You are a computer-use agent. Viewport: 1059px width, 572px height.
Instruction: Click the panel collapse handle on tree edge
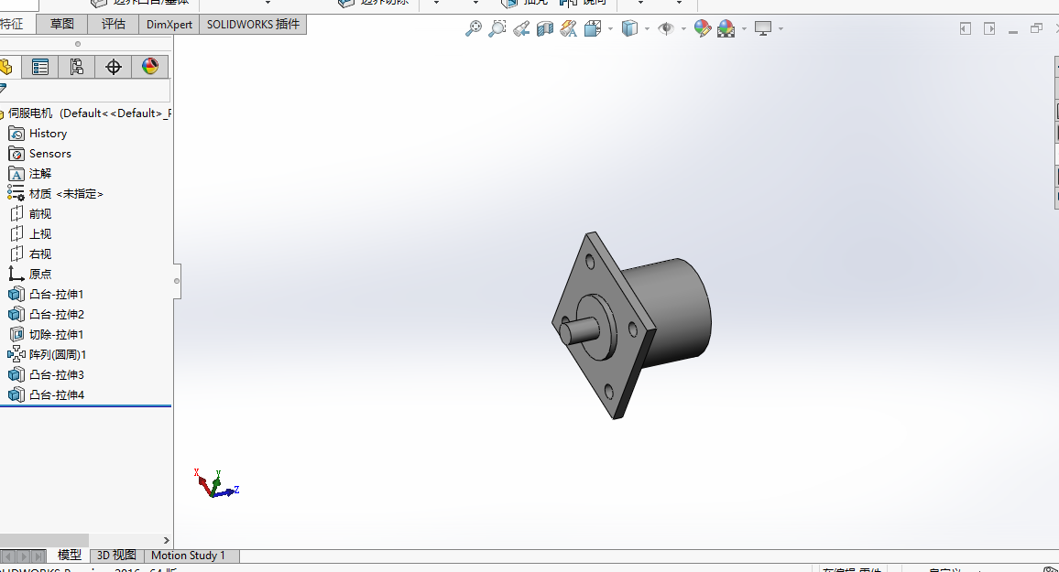click(177, 281)
